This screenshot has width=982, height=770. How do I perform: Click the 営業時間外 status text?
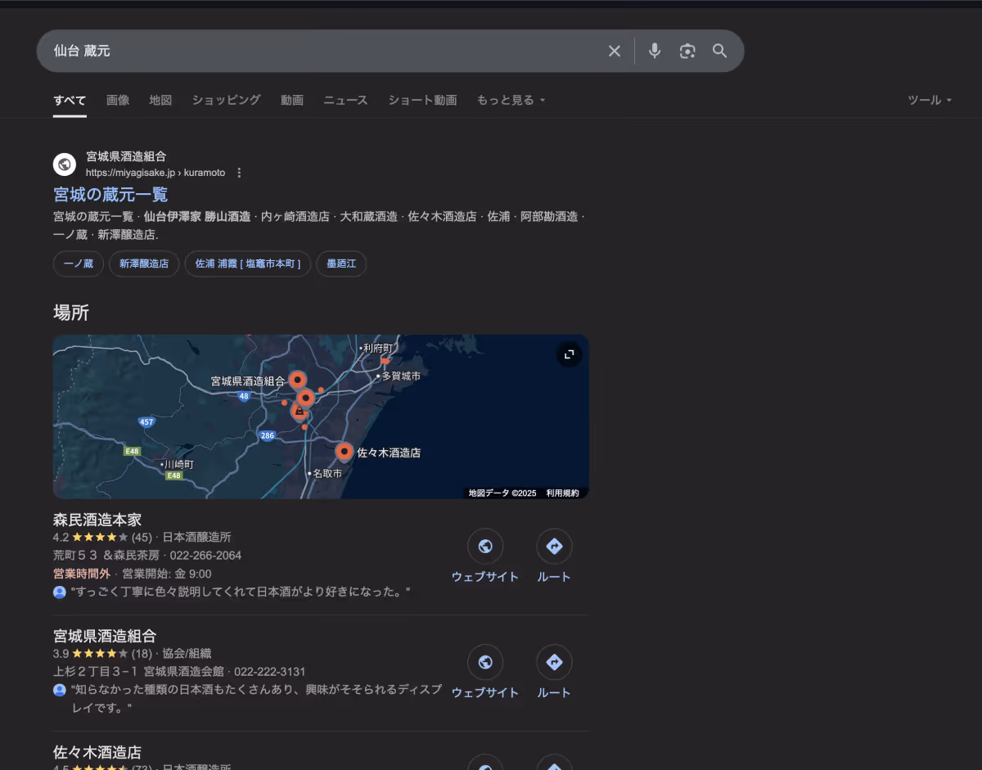point(82,574)
